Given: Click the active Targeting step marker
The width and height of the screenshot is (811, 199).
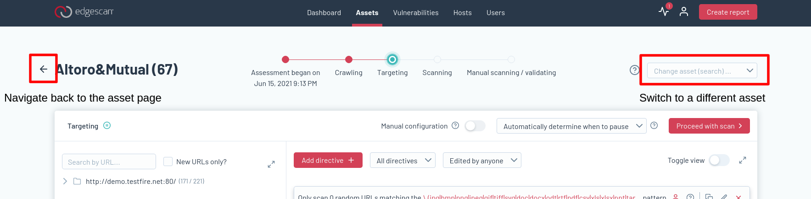Looking at the screenshot, I should (x=392, y=59).
